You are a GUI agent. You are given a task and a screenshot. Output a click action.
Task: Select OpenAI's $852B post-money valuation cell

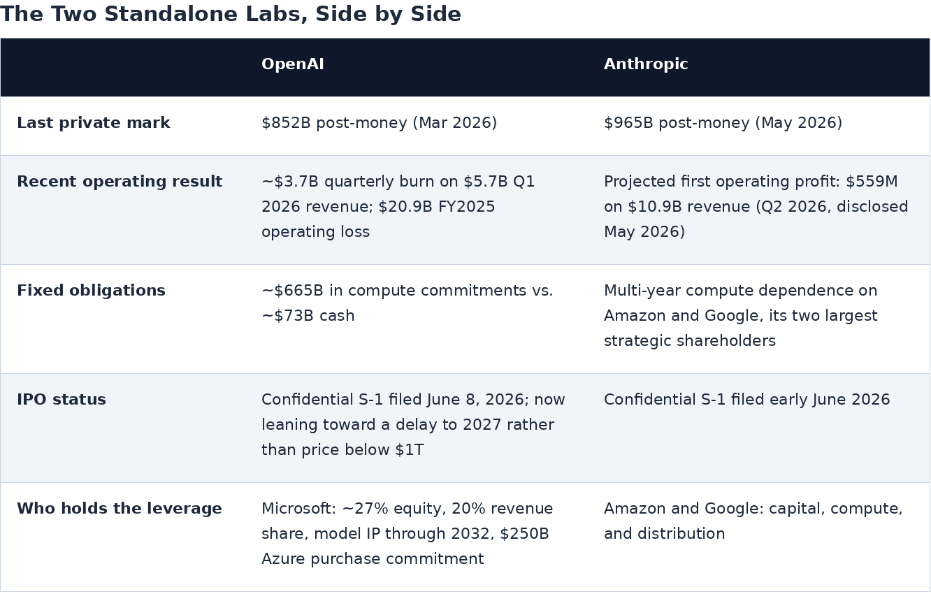pos(380,123)
